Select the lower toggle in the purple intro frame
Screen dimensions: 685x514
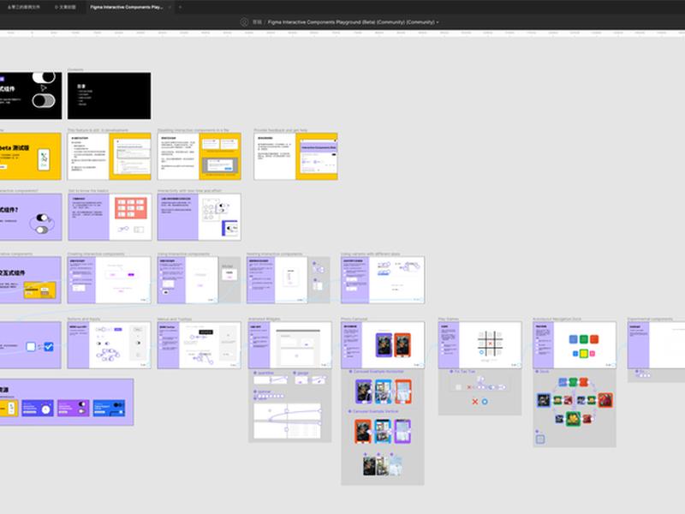tap(42, 230)
